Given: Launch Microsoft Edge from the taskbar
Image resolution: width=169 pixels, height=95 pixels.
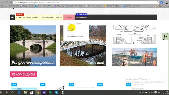Looking at the screenshot, I should point(19,92).
